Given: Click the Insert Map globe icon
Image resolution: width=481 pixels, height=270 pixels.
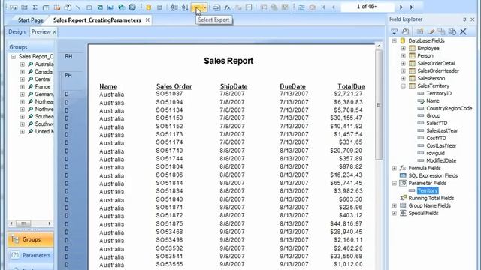Looking at the screenshot, I should [x=122, y=7].
